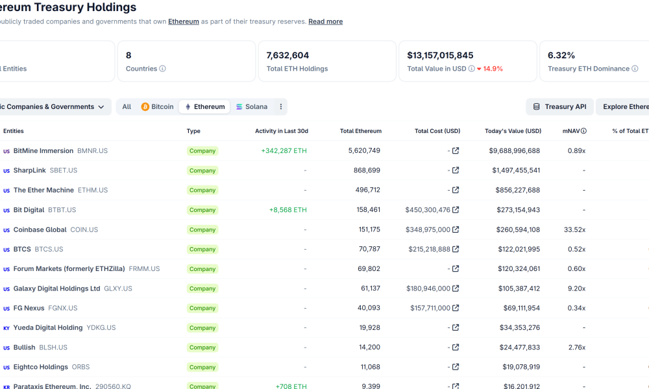Screen dimensions: 649x389
Task: Switch to the Bitcoin tab
Action: point(157,107)
